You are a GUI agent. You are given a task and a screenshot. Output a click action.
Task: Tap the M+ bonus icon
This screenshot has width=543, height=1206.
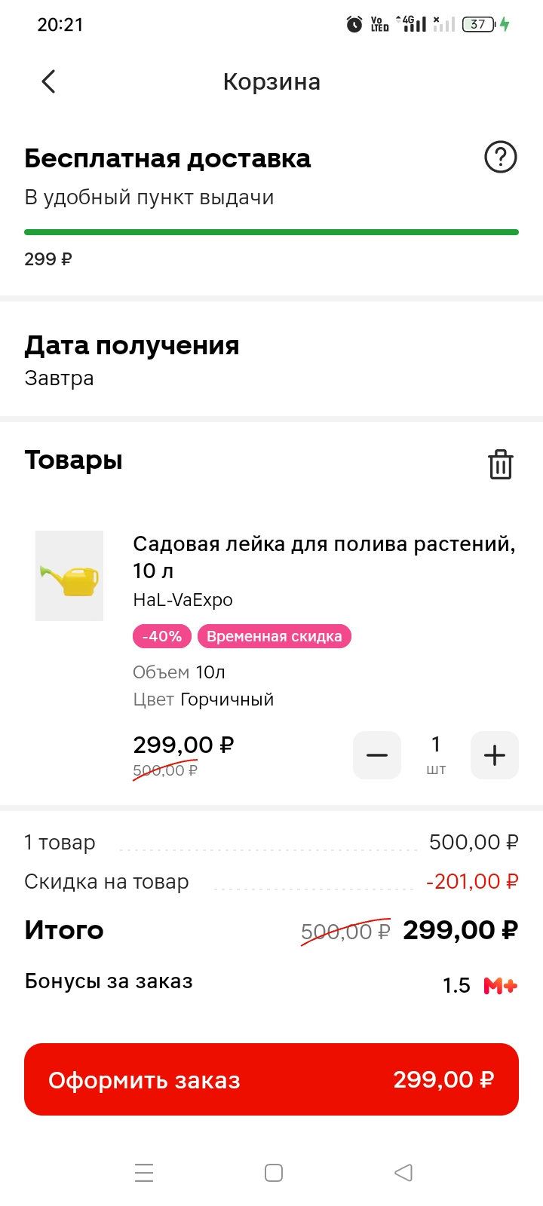[x=501, y=985]
